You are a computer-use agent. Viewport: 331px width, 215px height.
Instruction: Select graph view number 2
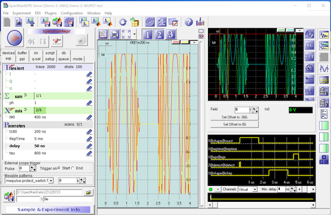point(159,34)
